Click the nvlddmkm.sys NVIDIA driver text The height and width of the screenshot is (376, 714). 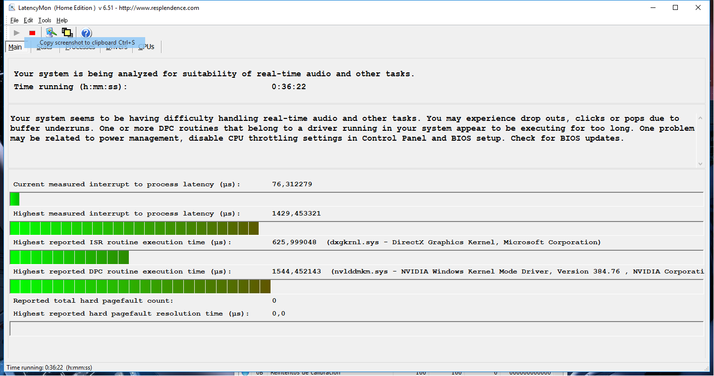click(x=518, y=271)
